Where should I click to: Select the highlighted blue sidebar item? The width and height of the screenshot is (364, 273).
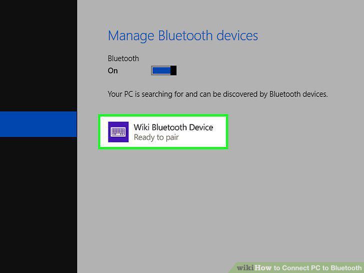[38, 124]
